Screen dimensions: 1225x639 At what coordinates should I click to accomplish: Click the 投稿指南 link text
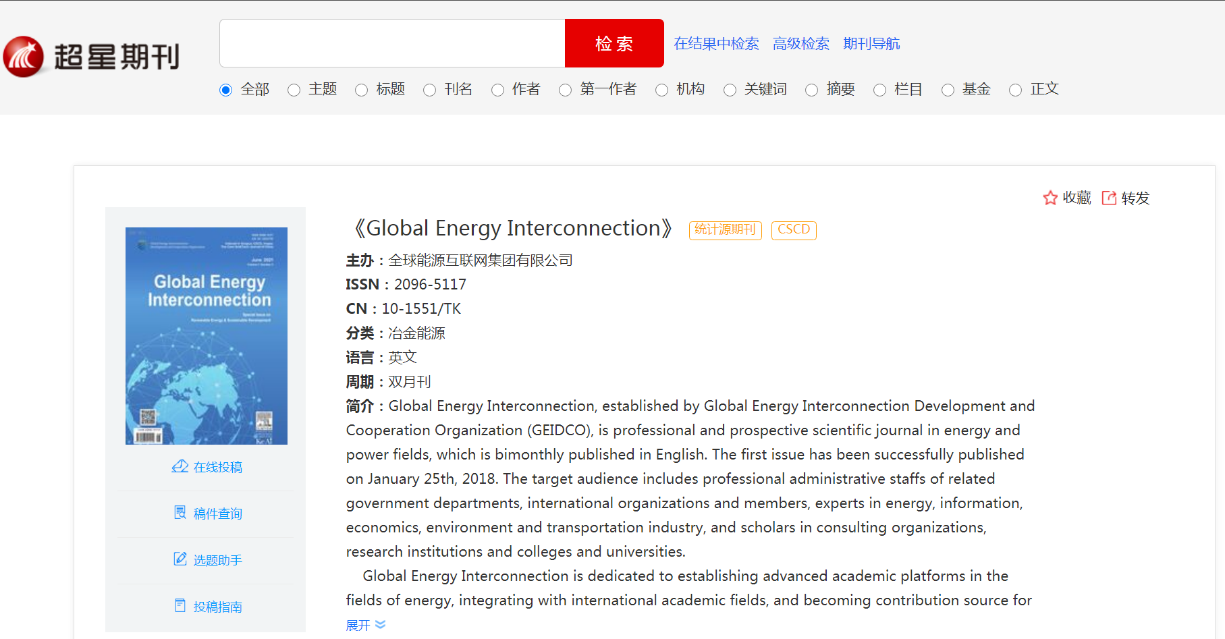pyautogui.click(x=217, y=607)
